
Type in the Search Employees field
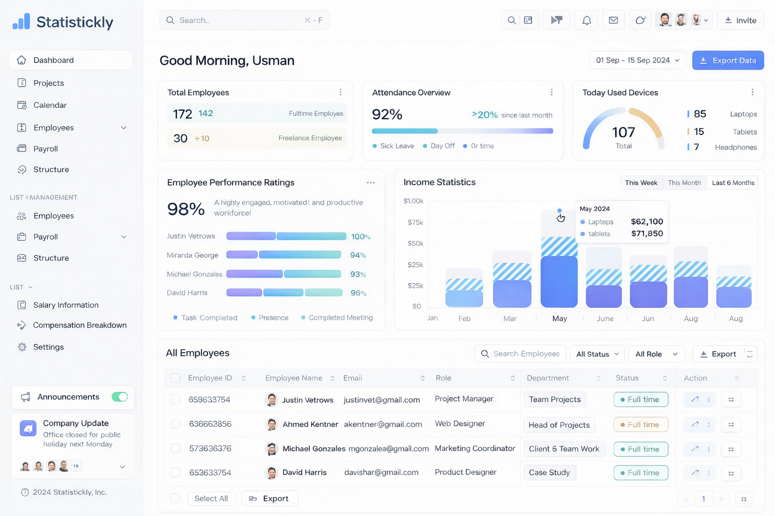click(x=525, y=354)
